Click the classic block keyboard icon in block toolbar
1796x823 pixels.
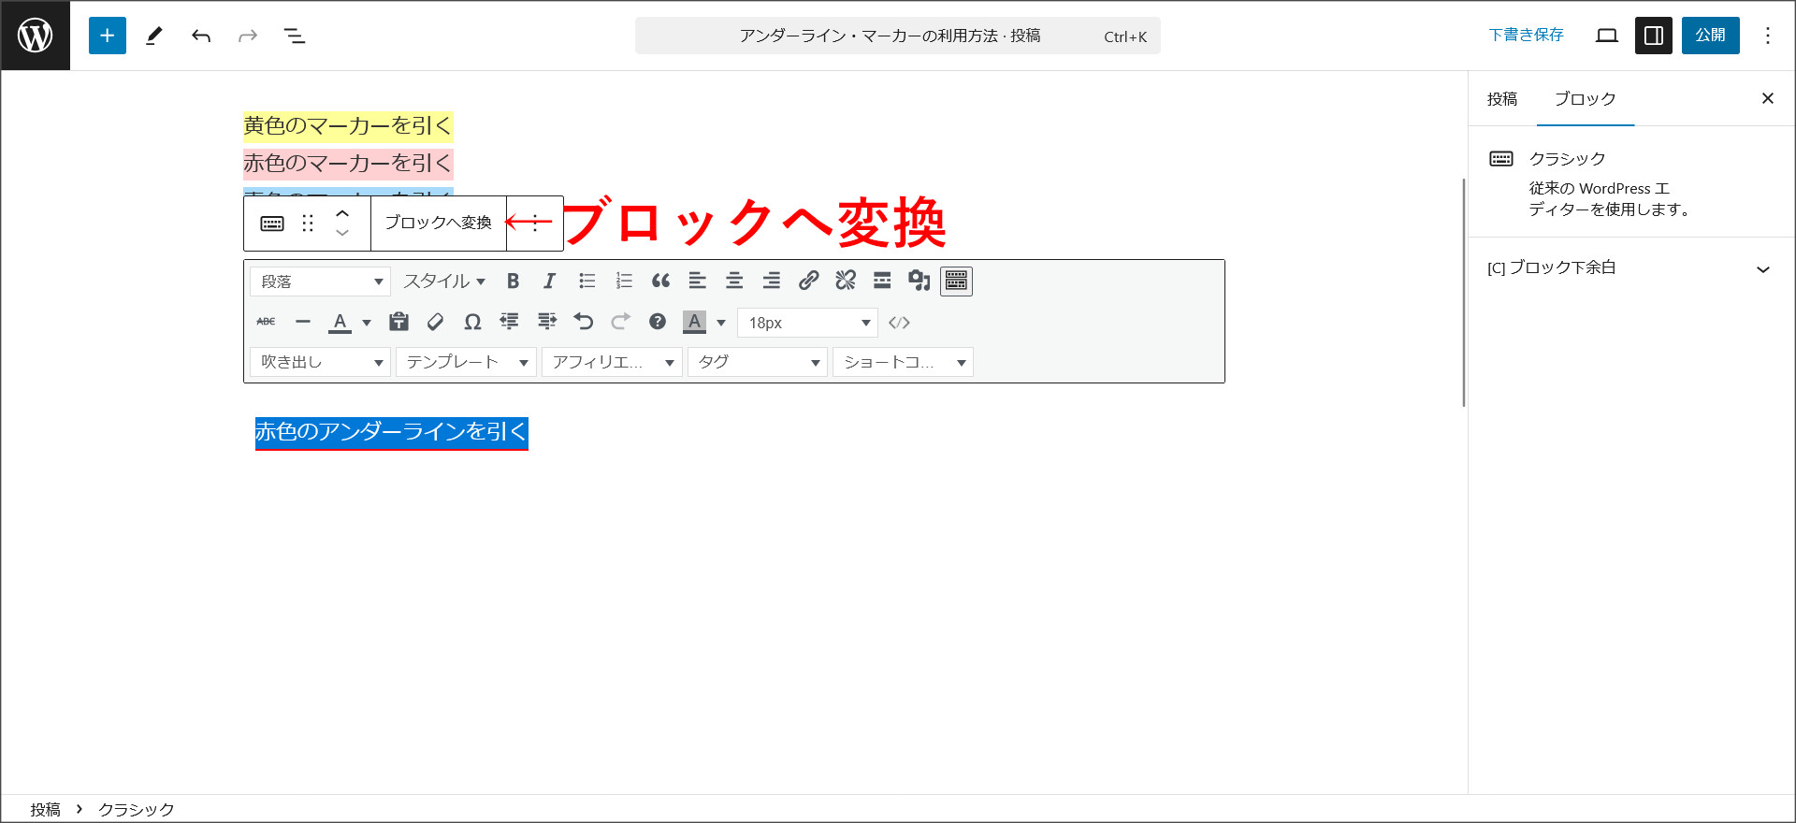[x=272, y=224]
